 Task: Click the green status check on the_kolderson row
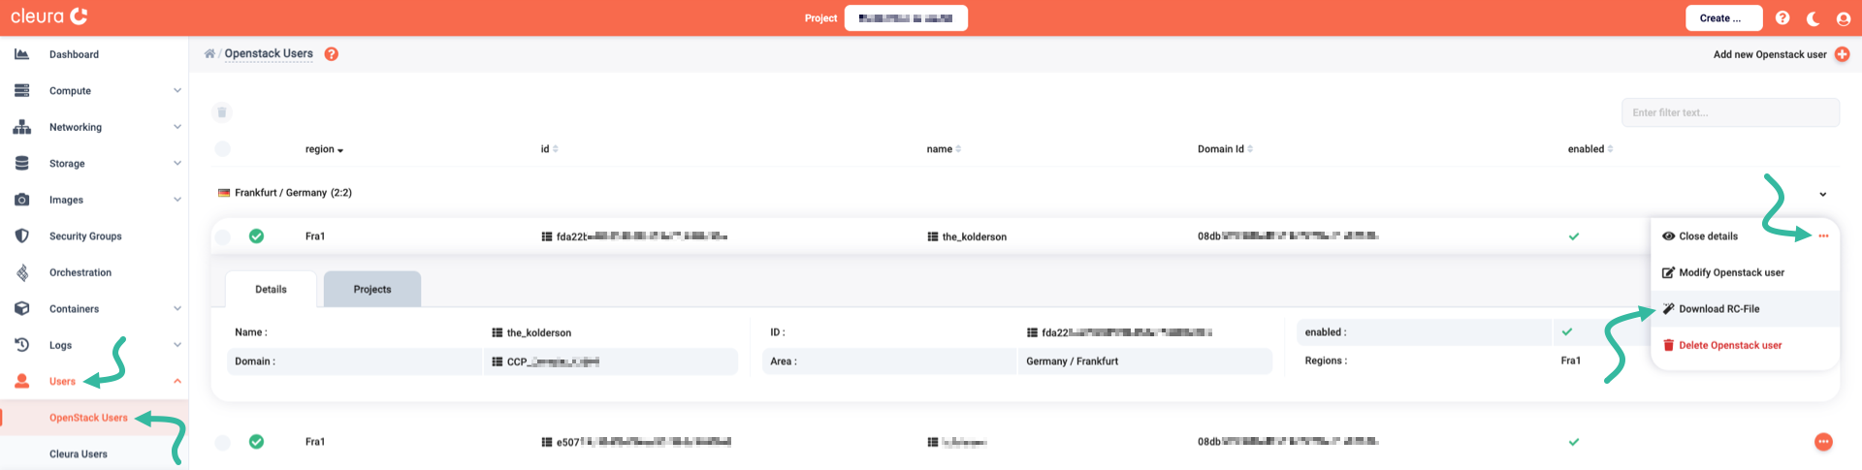click(256, 235)
